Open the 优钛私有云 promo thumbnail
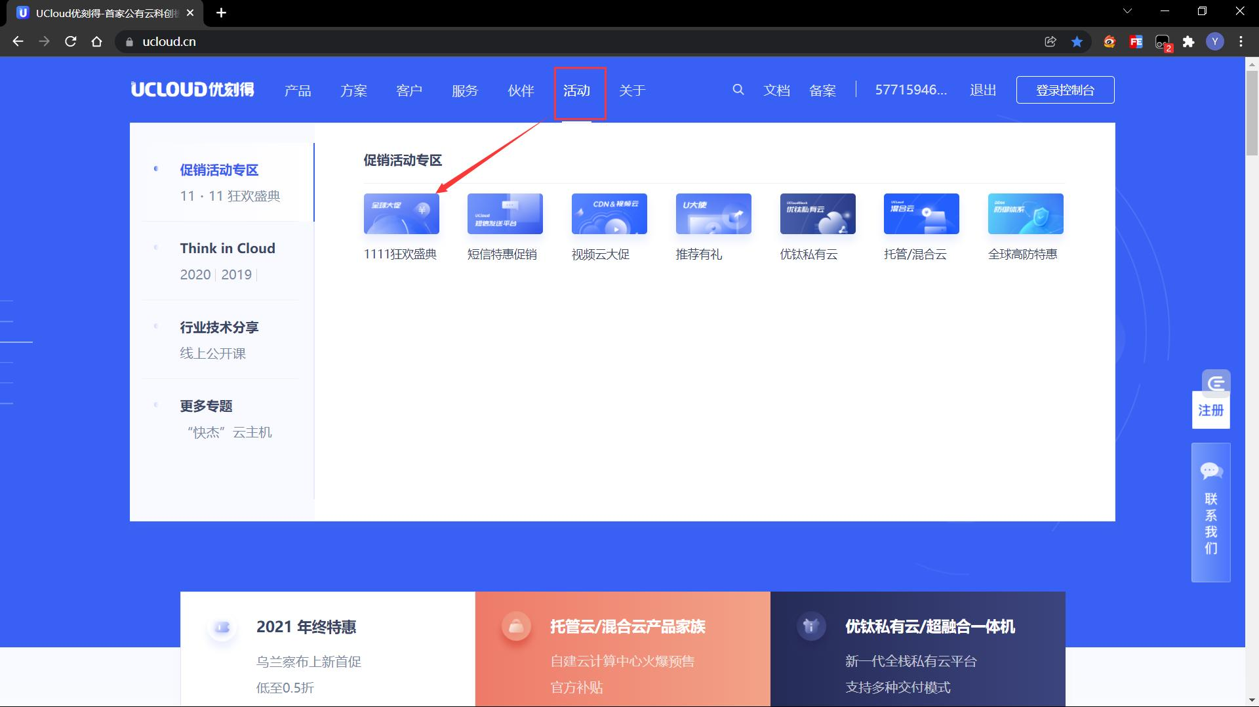 818,214
